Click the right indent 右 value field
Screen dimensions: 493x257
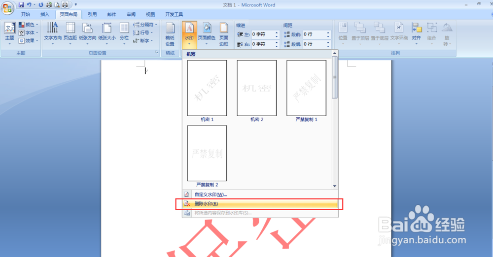(263, 44)
